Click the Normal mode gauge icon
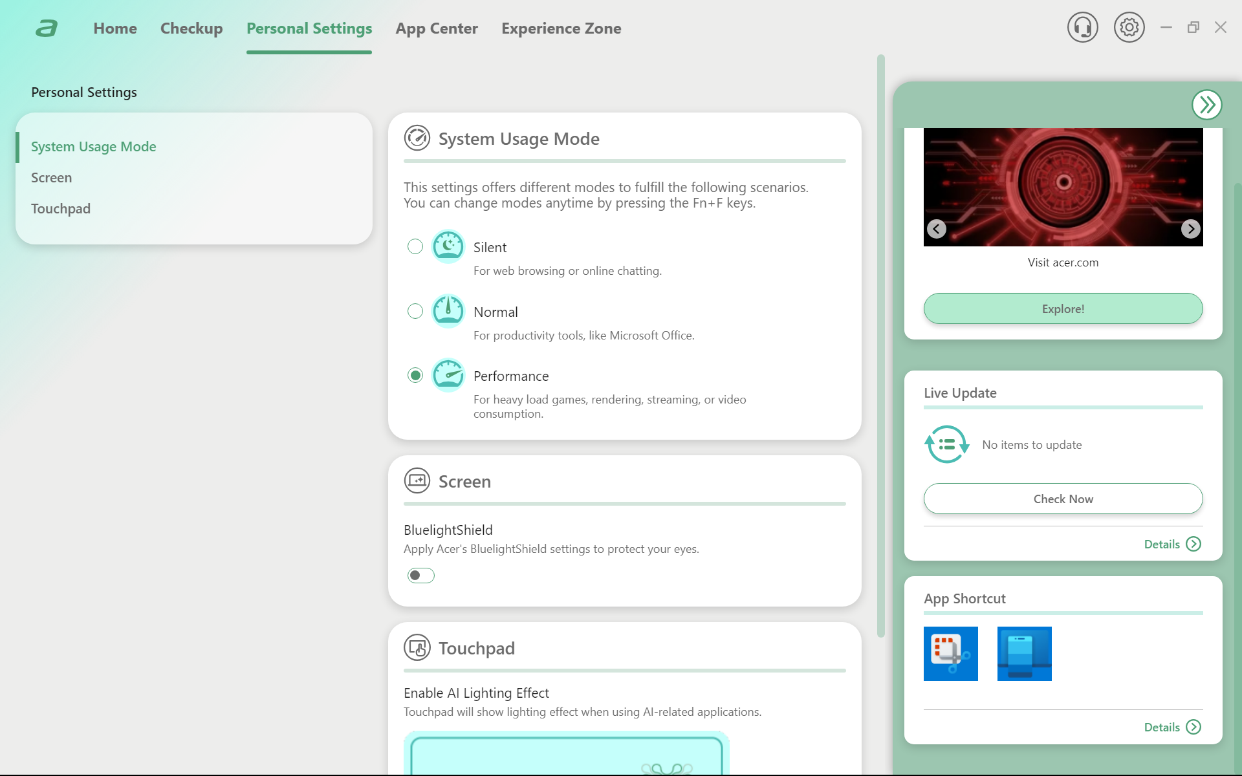1242x776 pixels. 448,311
